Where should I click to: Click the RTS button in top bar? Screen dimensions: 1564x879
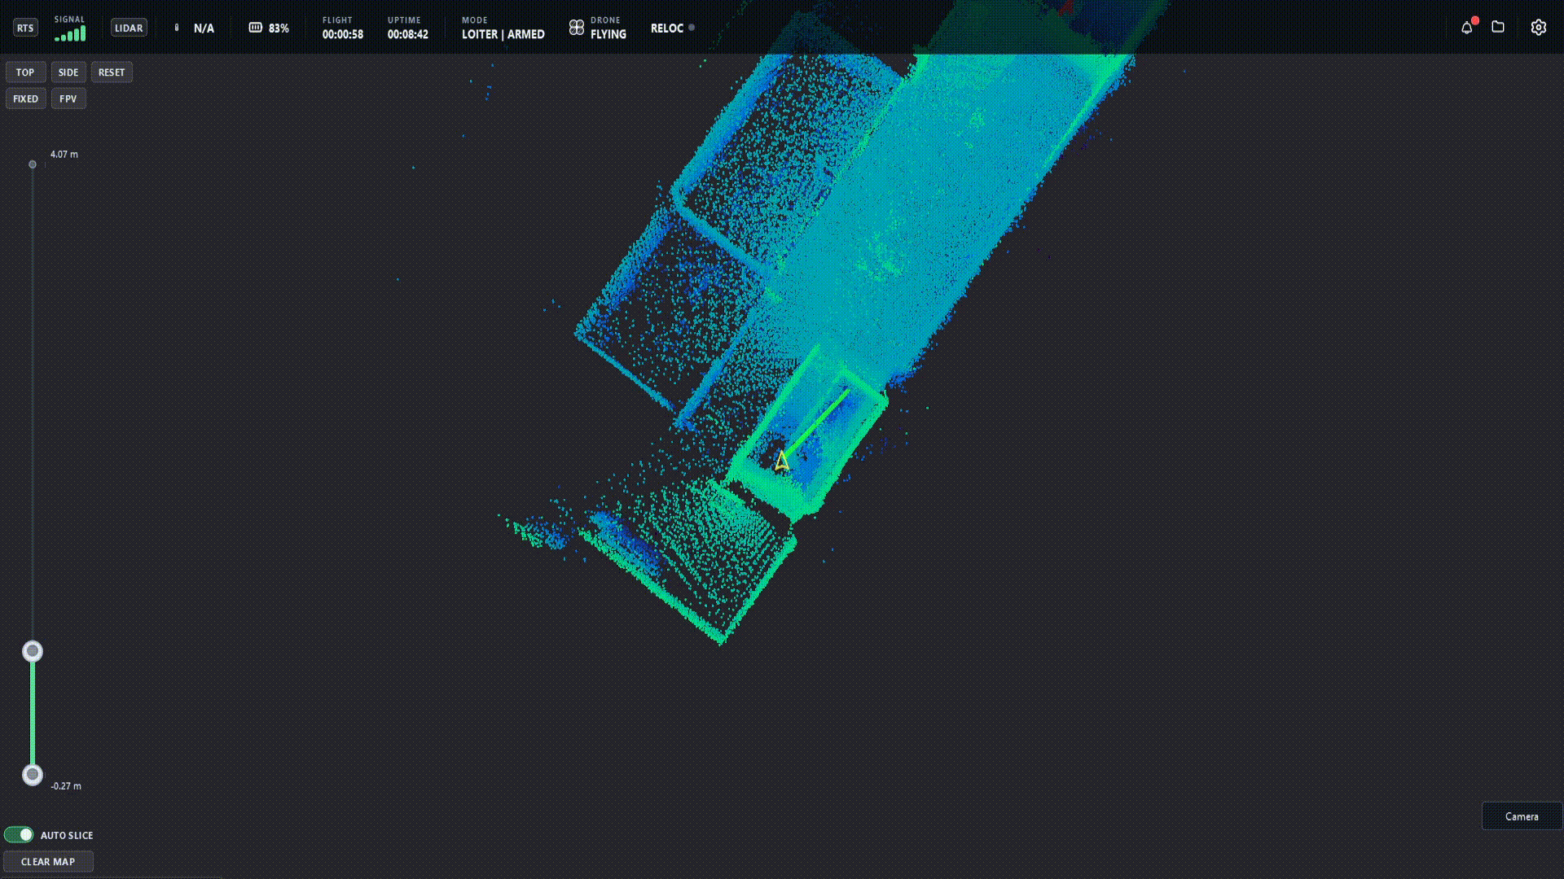point(24,27)
